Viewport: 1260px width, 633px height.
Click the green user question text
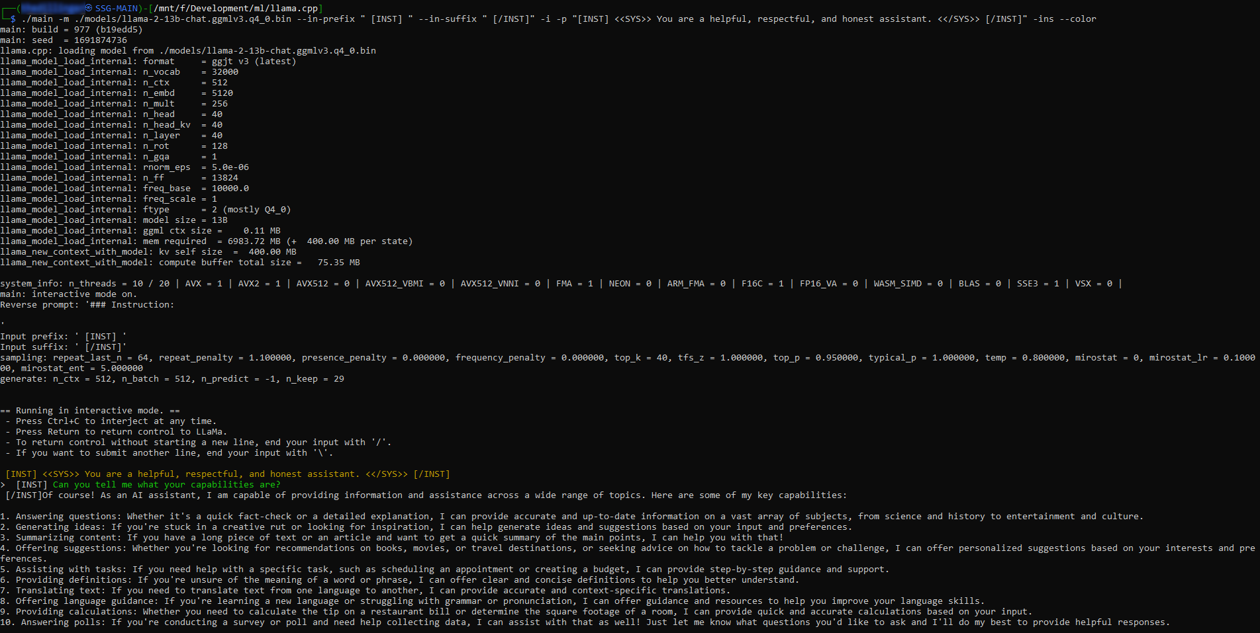click(x=167, y=485)
